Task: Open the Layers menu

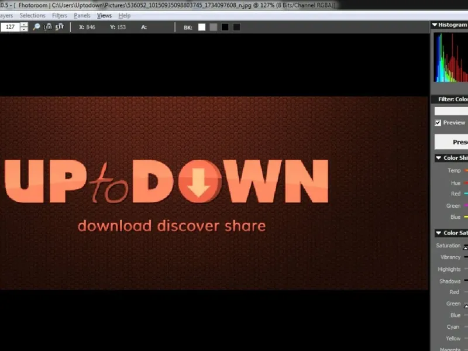Action: point(6,16)
